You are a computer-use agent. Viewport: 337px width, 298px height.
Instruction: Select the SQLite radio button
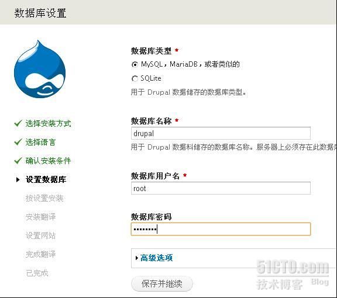[x=135, y=78]
